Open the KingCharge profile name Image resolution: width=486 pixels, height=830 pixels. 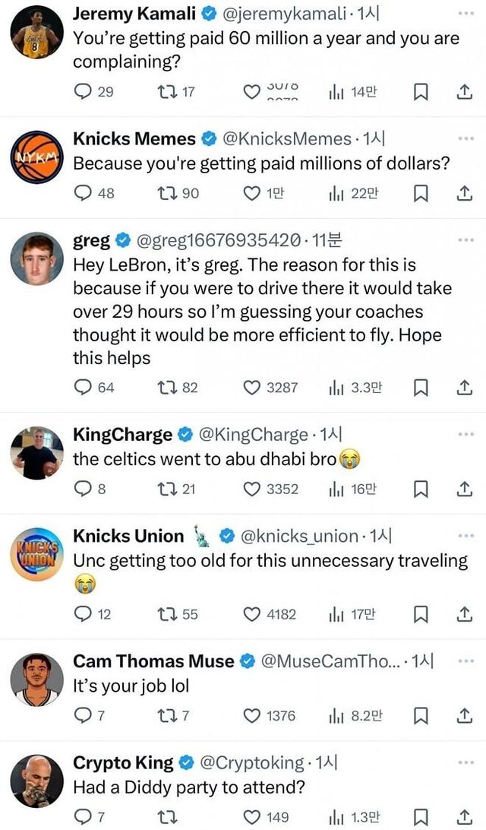click(x=122, y=435)
